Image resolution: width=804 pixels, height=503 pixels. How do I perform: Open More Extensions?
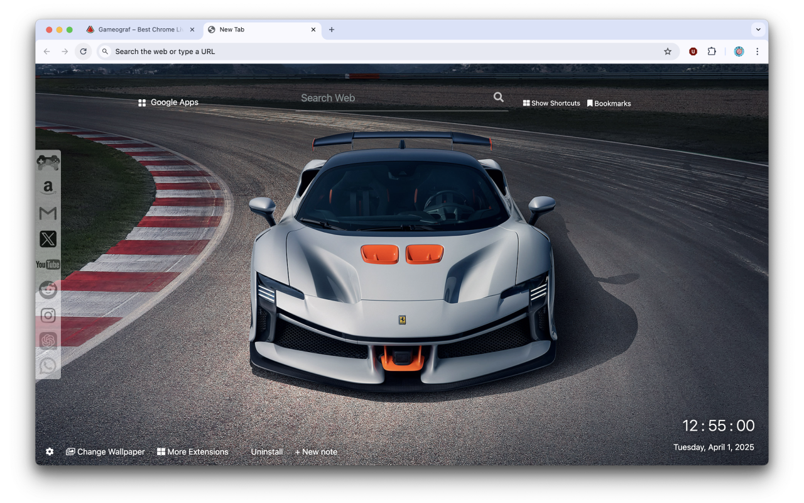(x=193, y=451)
